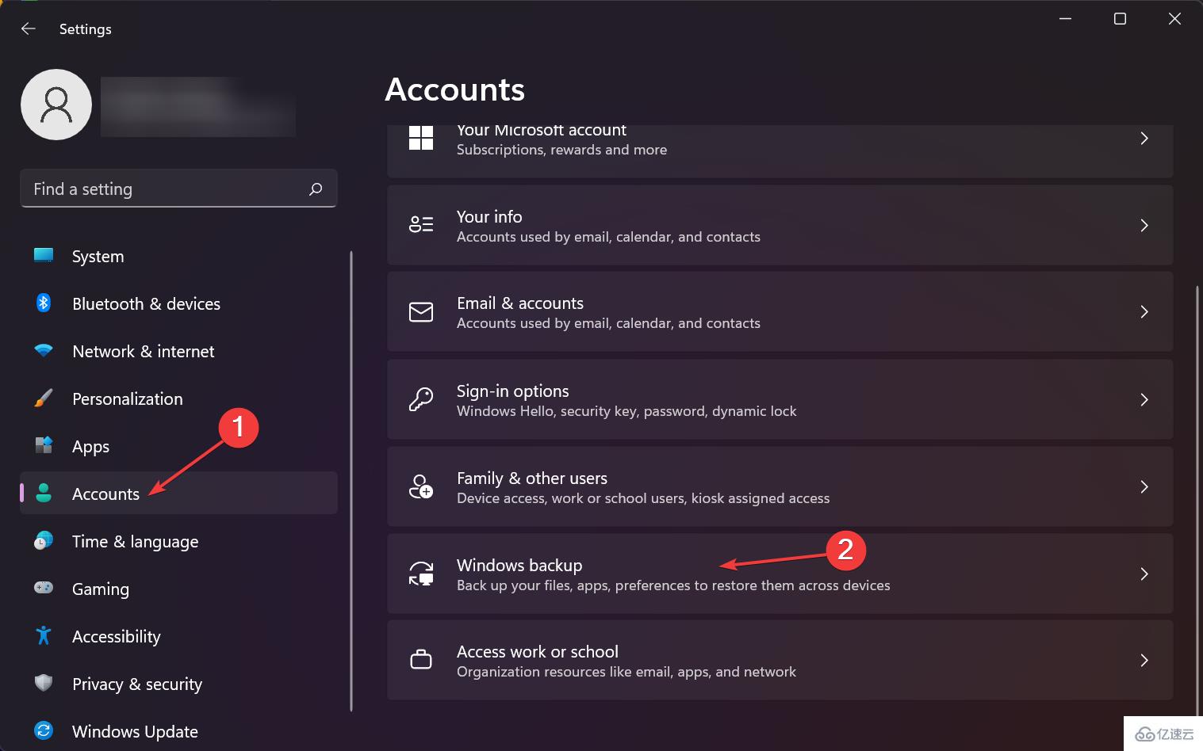Open Accessibility settings

click(x=178, y=636)
